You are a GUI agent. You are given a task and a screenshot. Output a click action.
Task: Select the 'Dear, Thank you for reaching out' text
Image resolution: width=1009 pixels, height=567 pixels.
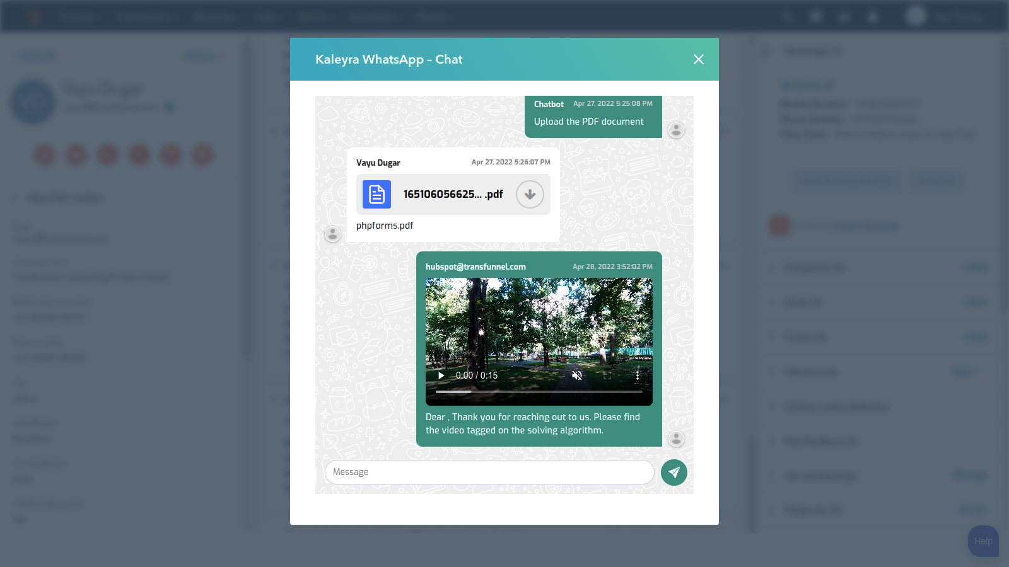pyautogui.click(x=533, y=423)
